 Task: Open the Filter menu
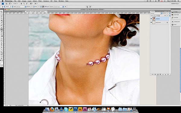click(x=40, y=1)
